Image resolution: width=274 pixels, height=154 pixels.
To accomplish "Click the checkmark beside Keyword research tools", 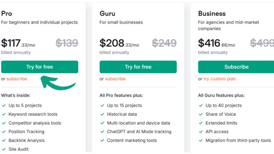I will pos(4,114).
